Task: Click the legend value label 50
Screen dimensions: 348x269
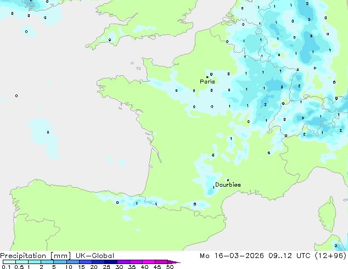Action: [170, 267]
